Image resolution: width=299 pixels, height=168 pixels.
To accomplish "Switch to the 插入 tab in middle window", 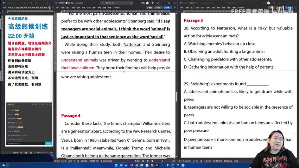I will pos(68,8).
